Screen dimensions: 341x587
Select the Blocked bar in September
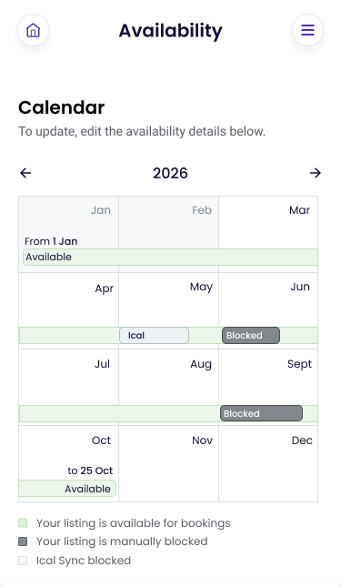[261, 413]
